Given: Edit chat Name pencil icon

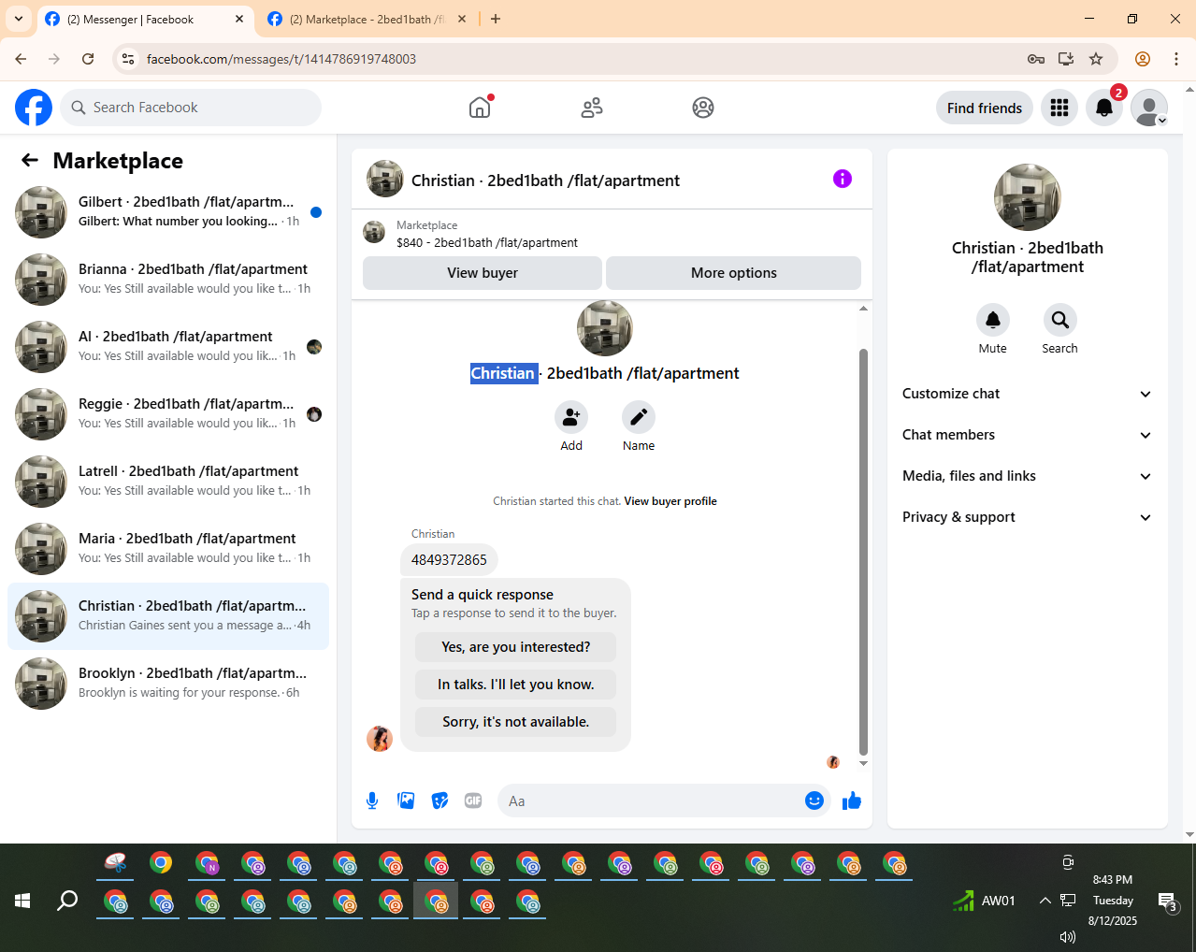Looking at the screenshot, I should click(x=639, y=417).
